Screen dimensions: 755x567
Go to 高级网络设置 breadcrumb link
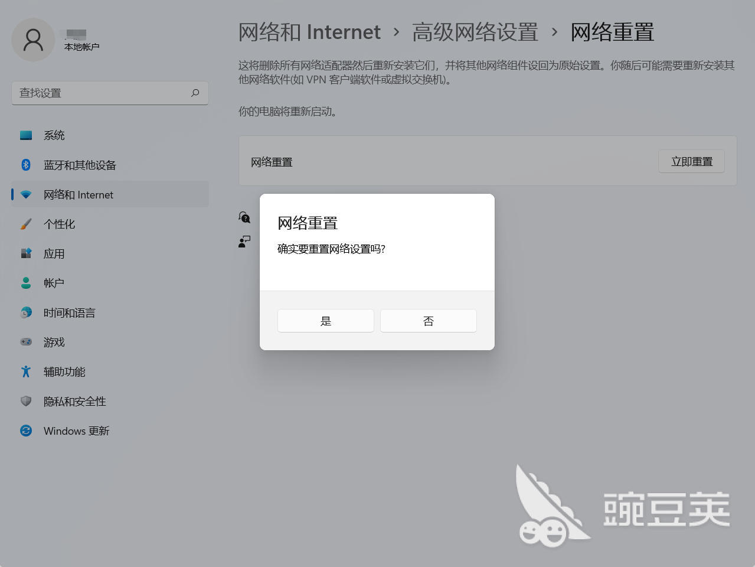pyautogui.click(x=475, y=32)
